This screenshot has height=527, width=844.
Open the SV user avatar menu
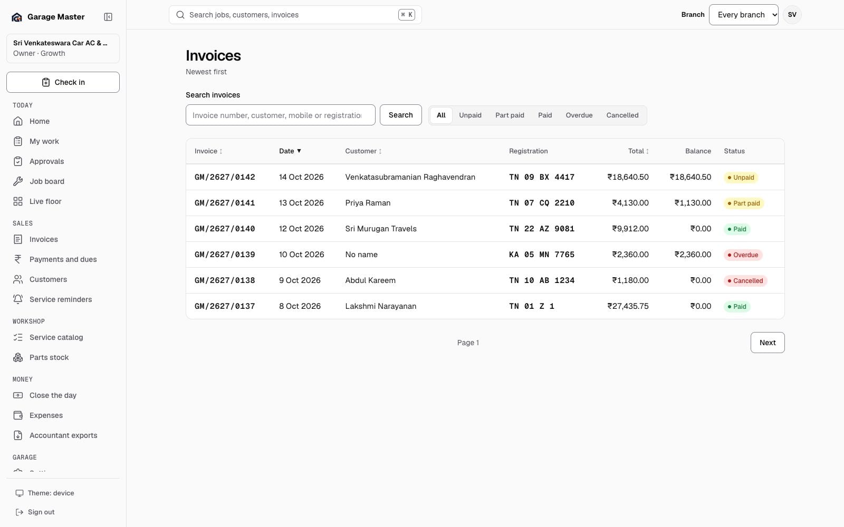(792, 15)
